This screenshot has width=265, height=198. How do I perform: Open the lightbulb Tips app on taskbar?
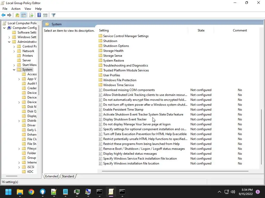(x=43, y=192)
